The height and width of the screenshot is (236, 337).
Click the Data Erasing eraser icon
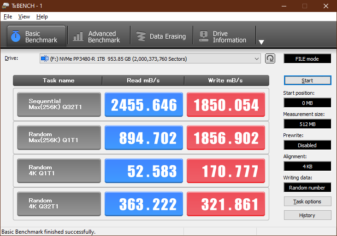point(141,36)
